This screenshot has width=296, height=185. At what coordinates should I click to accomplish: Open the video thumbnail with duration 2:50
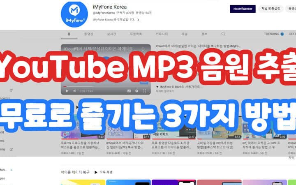(x=265, y=127)
